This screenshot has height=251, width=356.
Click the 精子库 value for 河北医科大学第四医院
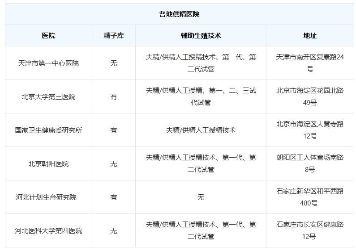114,231
